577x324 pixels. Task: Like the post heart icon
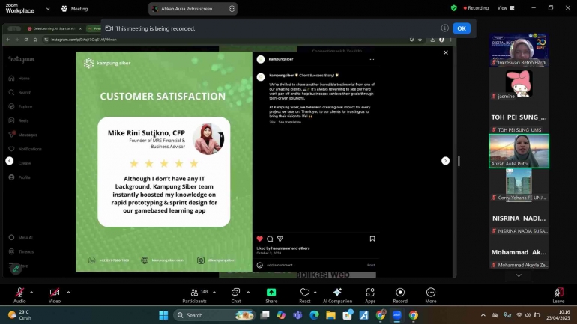259,239
